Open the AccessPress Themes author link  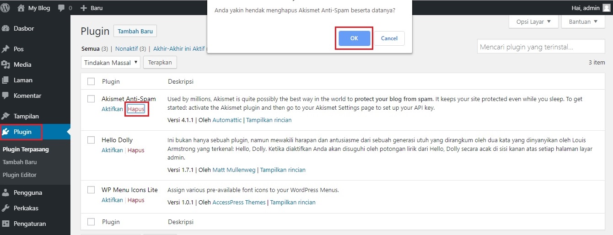point(239,202)
